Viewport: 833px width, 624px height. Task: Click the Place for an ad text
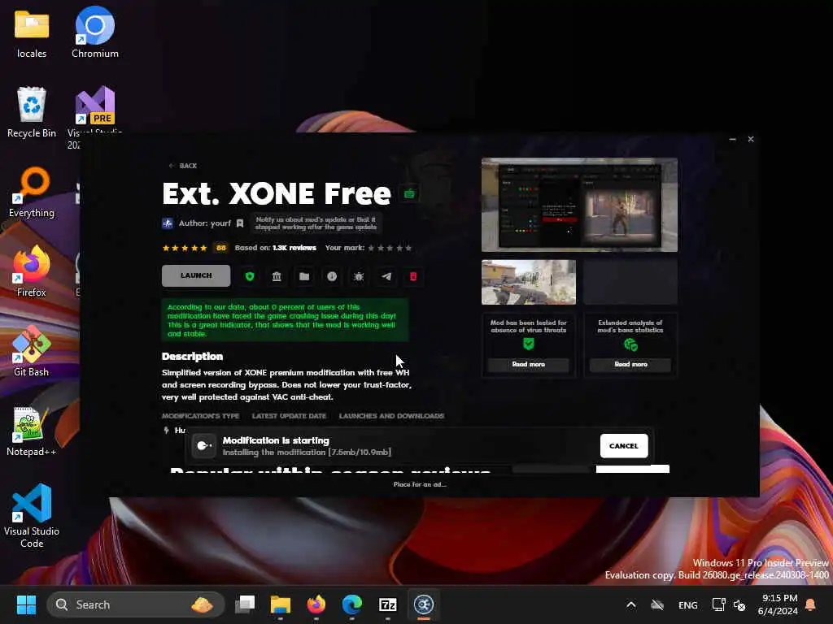(x=420, y=484)
